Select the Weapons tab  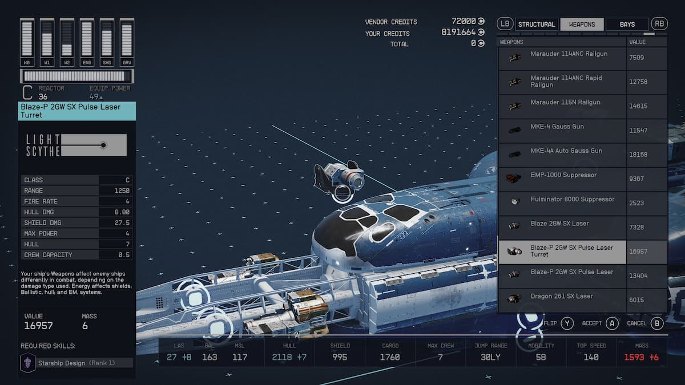point(582,24)
